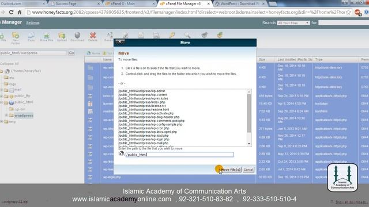Expand the mail folder in tree

click(1, 90)
